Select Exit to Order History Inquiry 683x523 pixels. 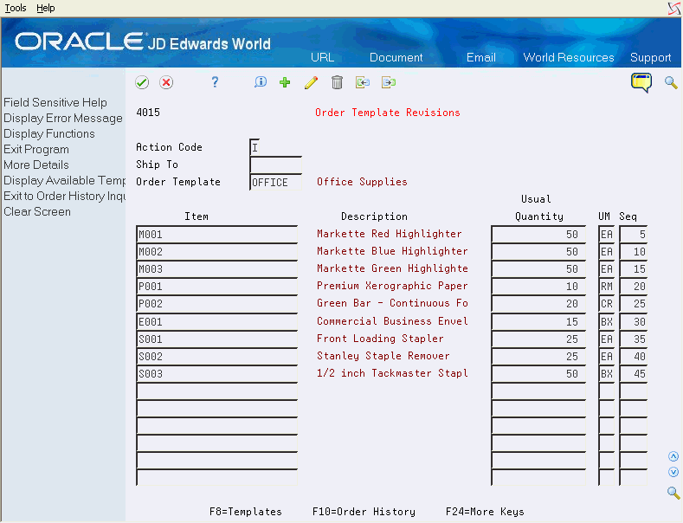[64, 196]
